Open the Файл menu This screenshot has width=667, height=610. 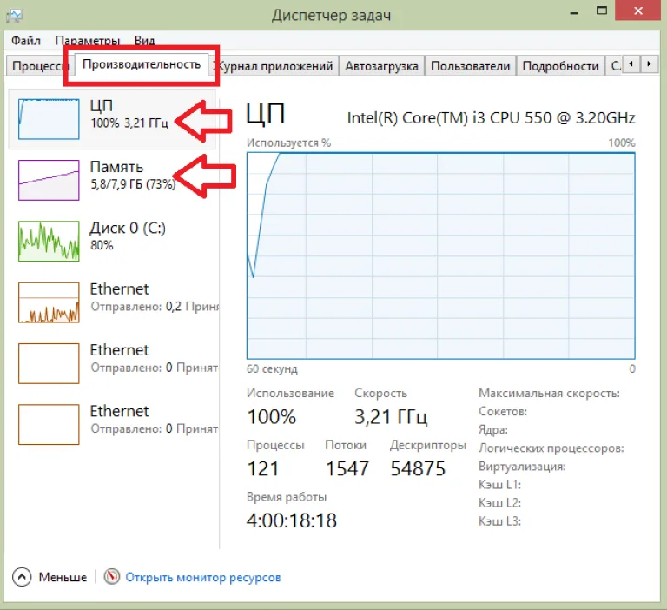26,41
